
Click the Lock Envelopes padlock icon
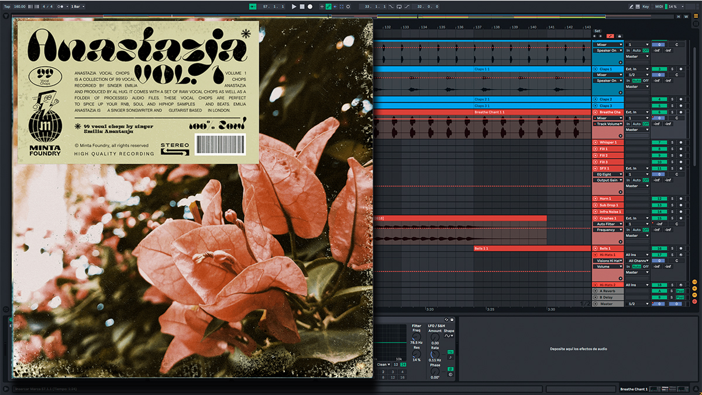620,36
